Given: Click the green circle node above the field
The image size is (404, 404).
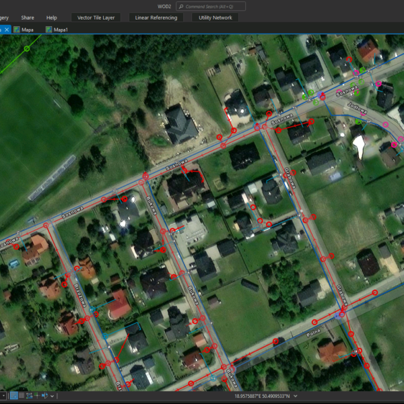Looking at the screenshot, I should pyautogui.click(x=27, y=48).
